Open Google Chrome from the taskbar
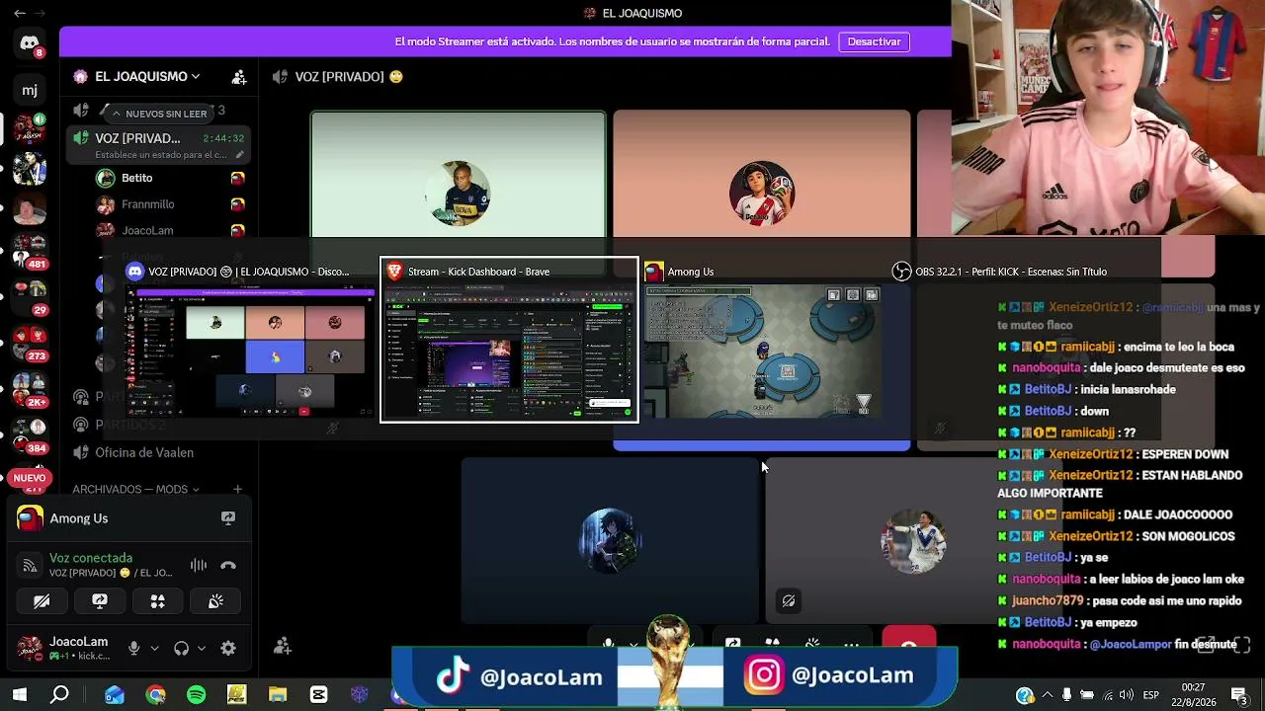This screenshot has width=1265, height=711. [x=155, y=695]
